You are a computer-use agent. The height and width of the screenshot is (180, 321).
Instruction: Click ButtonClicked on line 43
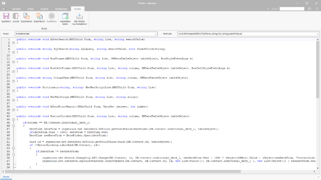click(61, 116)
